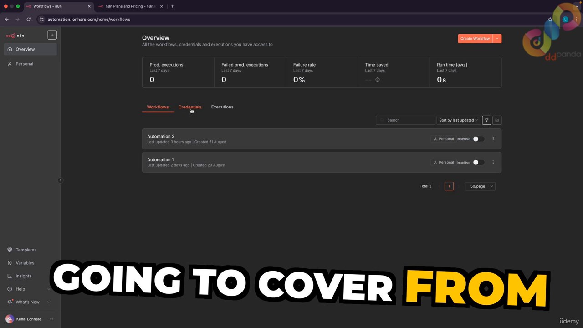This screenshot has width=583, height=328.
Task: Open the Sort by last updated dropdown
Action: [458, 120]
